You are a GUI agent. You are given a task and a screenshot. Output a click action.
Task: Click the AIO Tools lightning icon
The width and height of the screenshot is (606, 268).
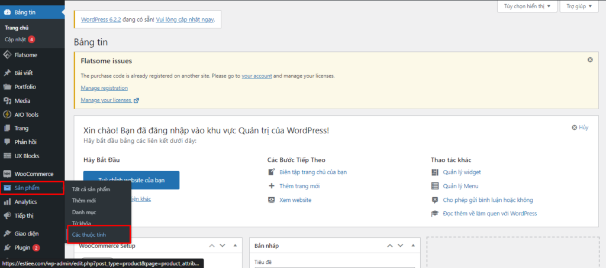coord(7,115)
